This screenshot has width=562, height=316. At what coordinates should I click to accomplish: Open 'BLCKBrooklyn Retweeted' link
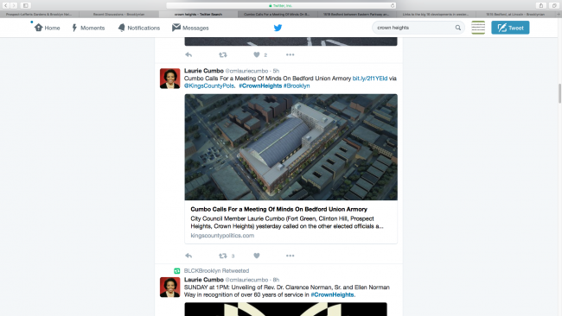216,271
